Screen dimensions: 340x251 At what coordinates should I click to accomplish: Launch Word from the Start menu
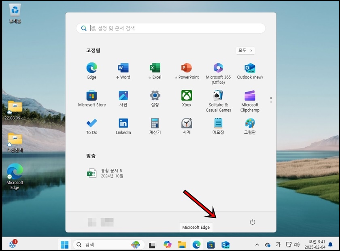[123, 71]
